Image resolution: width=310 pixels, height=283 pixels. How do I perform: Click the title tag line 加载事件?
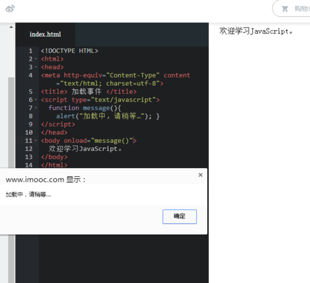pos(89,92)
